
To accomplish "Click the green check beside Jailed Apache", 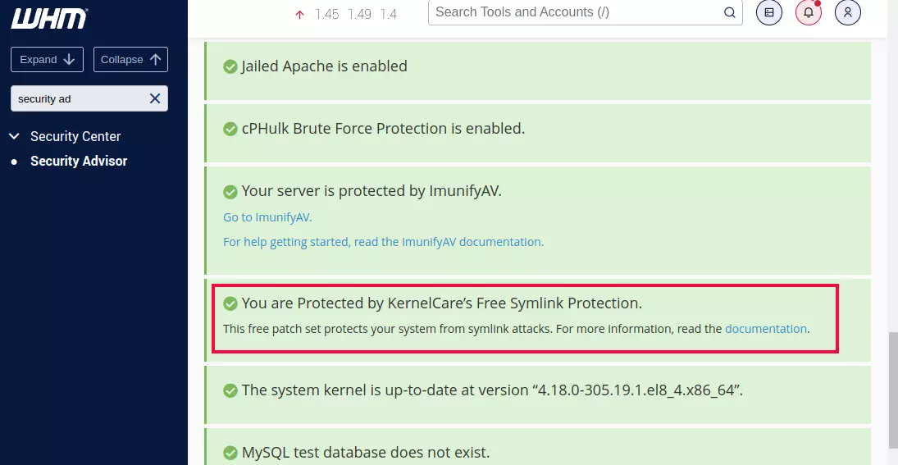I will [230, 66].
